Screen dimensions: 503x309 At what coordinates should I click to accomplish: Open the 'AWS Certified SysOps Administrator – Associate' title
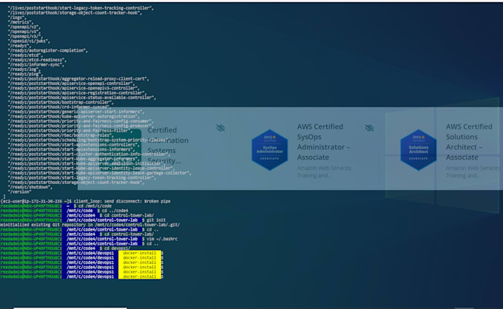[323, 142]
